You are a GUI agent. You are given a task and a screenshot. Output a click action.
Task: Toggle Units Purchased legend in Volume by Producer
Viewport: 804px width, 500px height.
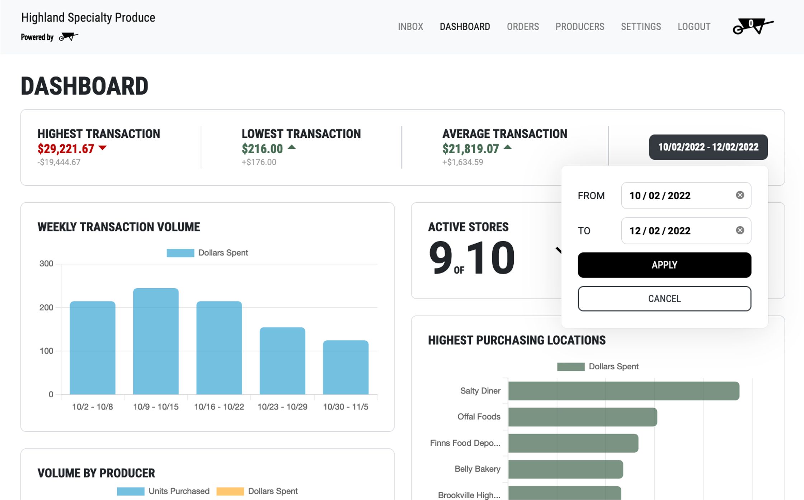(x=163, y=491)
